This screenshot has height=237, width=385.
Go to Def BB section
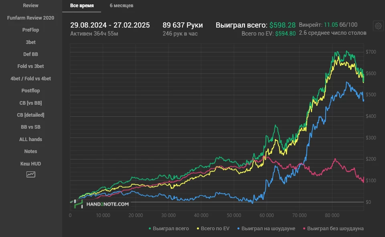click(31, 54)
